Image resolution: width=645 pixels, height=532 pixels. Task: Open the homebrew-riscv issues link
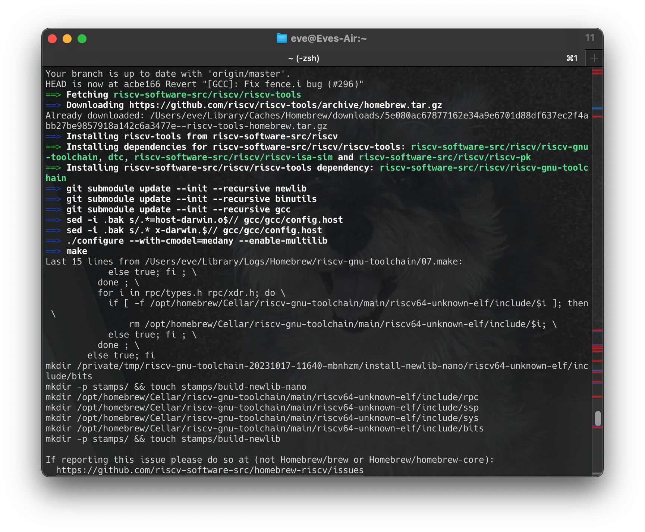point(209,470)
